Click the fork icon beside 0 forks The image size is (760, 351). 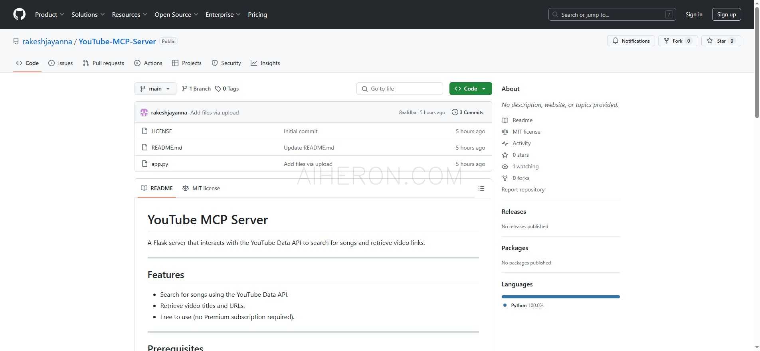tap(505, 178)
